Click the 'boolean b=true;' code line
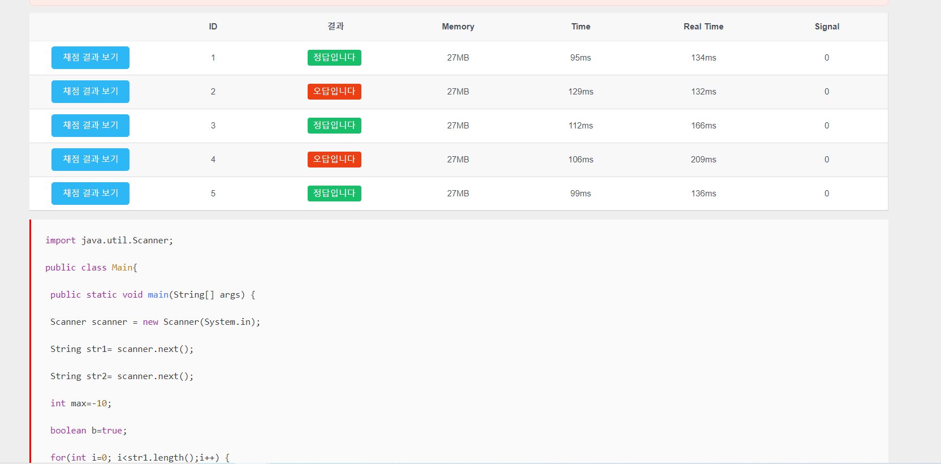The height and width of the screenshot is (464, 941). (x=89, y=431)
